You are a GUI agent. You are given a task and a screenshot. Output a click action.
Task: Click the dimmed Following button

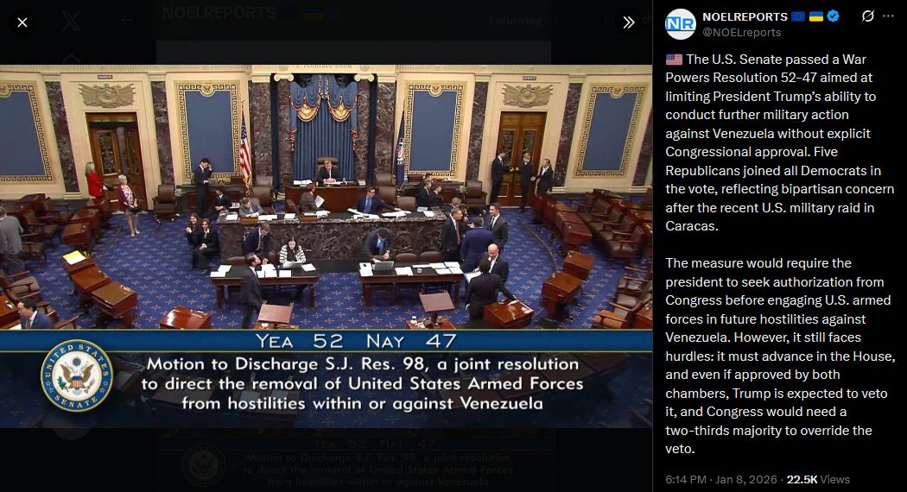[x=516, y=21]
